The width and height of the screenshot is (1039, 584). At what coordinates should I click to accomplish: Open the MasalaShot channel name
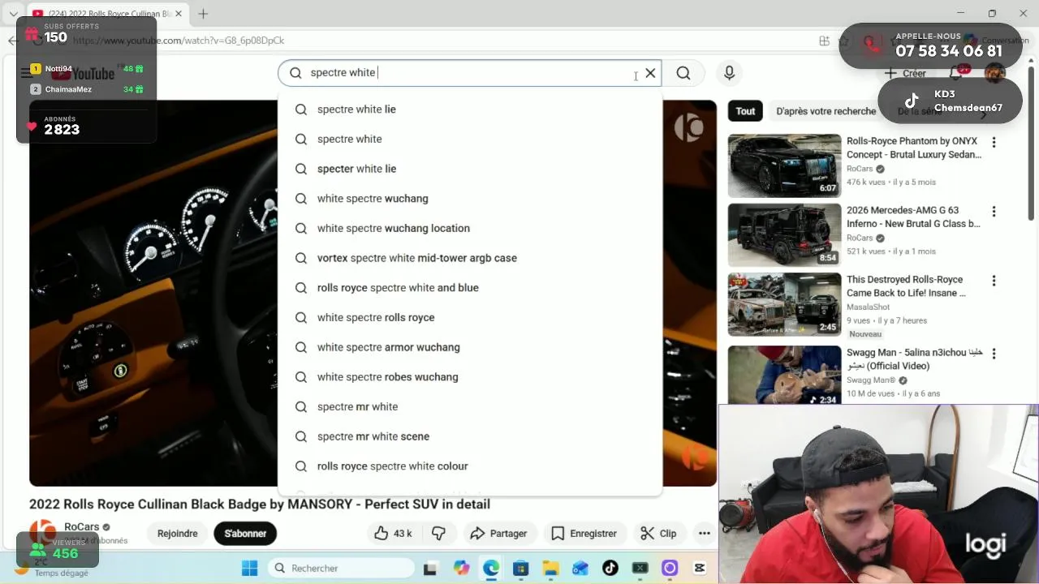(868, 307)
